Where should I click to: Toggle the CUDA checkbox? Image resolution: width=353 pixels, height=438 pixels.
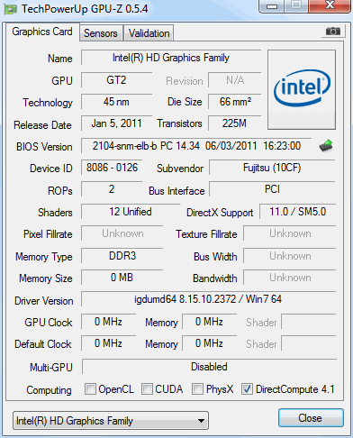click(147, 388)
